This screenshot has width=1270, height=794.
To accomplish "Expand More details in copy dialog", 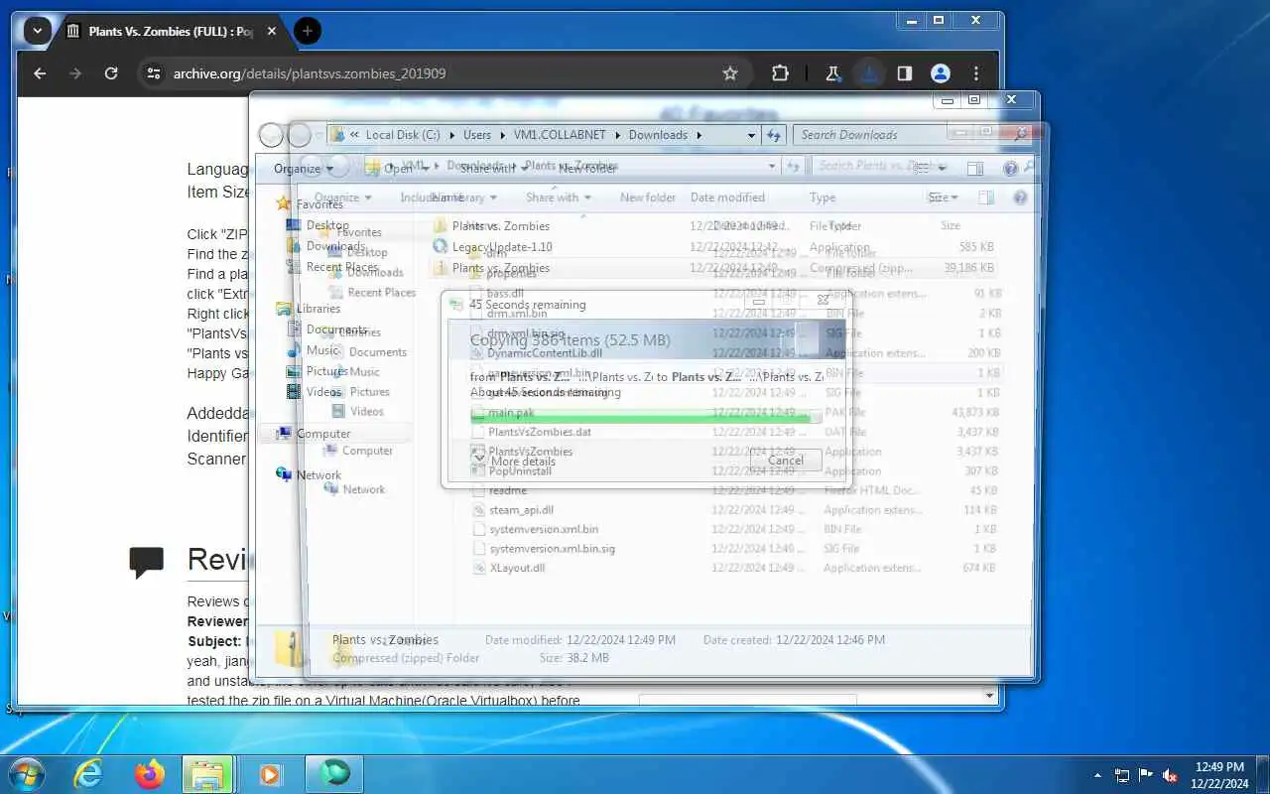I will [x=514, y=461].
